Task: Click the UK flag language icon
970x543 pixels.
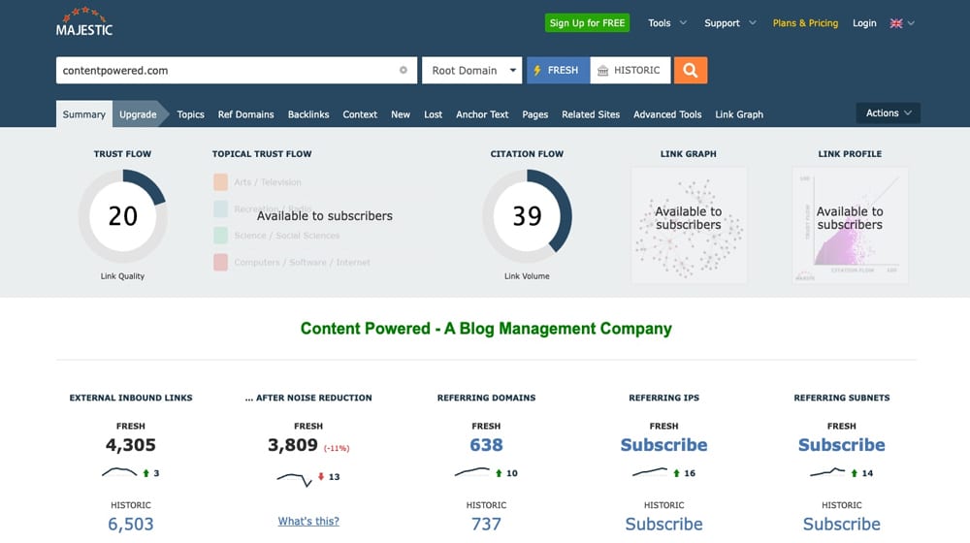Action: coord(896,23)
